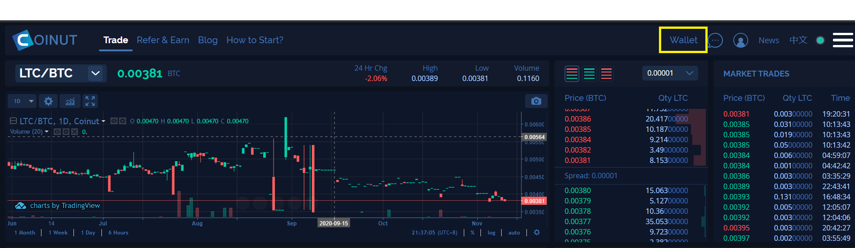The width and height of the screenshot is (855, 248).
Task: Open How to Start? guide
Action: pyautogui.click(x=255, y=40)
